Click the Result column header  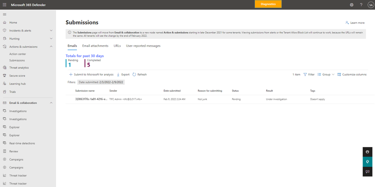pos(269,91)
